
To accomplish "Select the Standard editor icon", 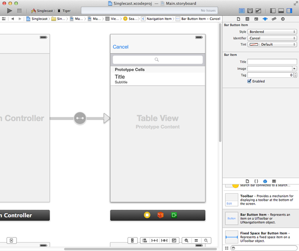I will click(242, 11).
